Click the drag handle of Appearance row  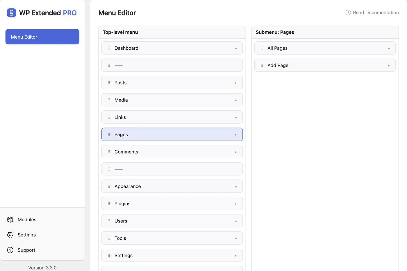[109, 186]
